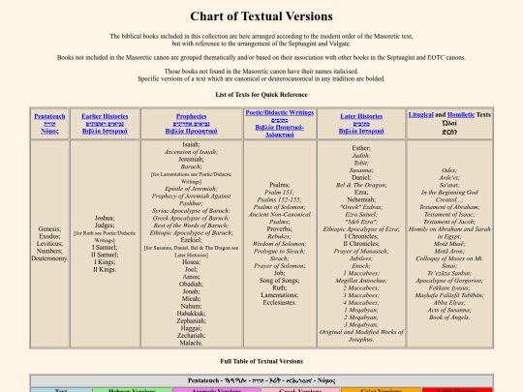This screenshot has height=392, width=523.
Task: Select 'Deuteronomy.' in the Pentateuch column
Action: pos(49,258)
